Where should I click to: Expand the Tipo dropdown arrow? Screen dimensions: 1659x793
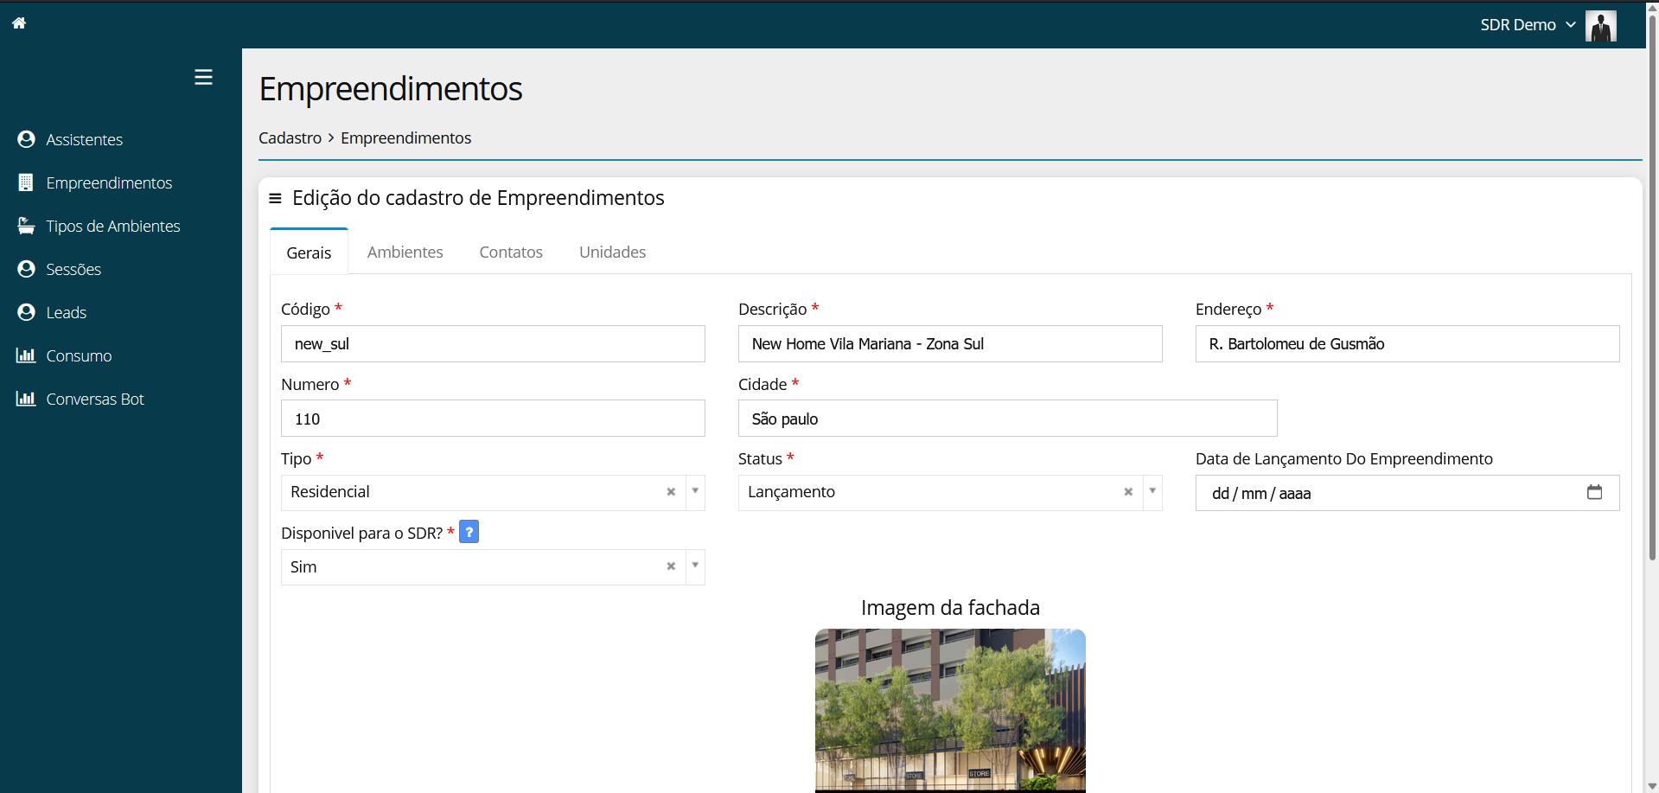695,491
